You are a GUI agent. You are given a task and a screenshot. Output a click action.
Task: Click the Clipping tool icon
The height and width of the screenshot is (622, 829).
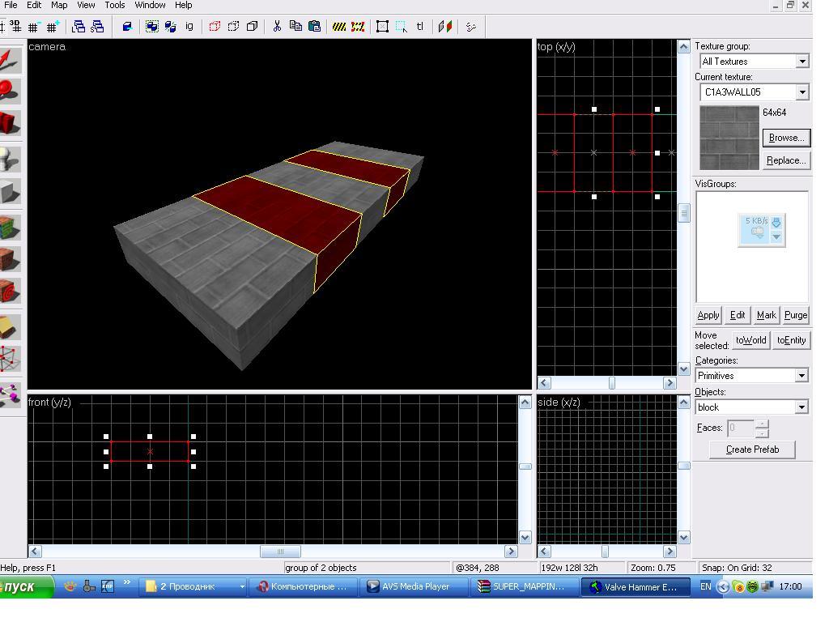click(10, 326)
